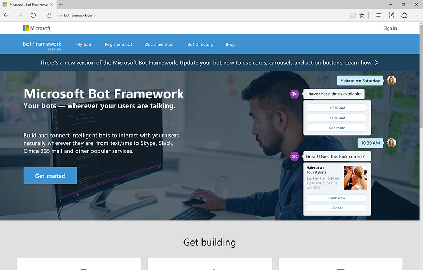The width and height of the screenshot is (423, 270).
Task: Go to Documentation in nav bar
Action: pos(160,44)
